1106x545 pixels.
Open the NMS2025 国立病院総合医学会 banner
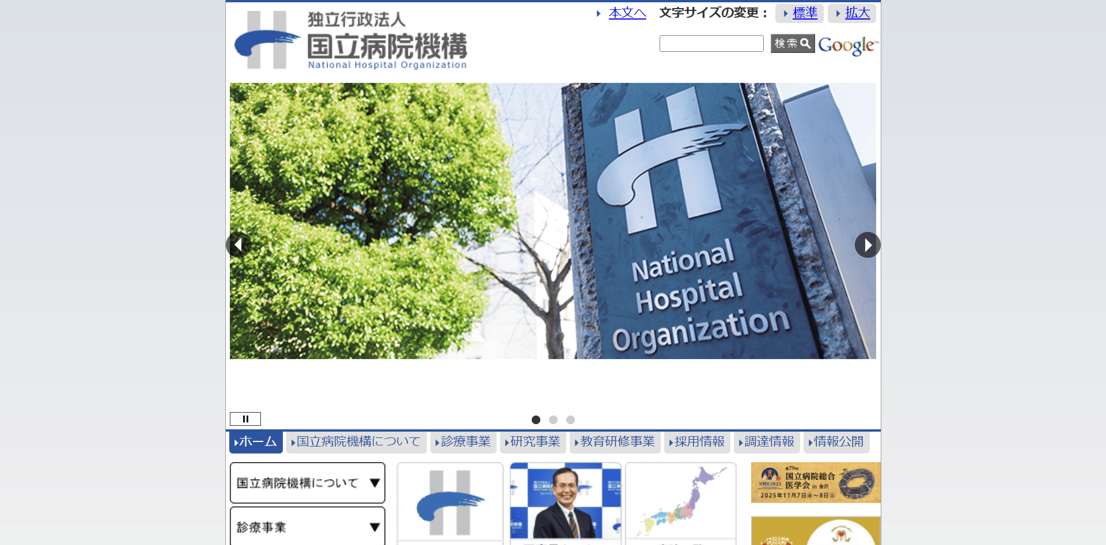pos(815,482)
